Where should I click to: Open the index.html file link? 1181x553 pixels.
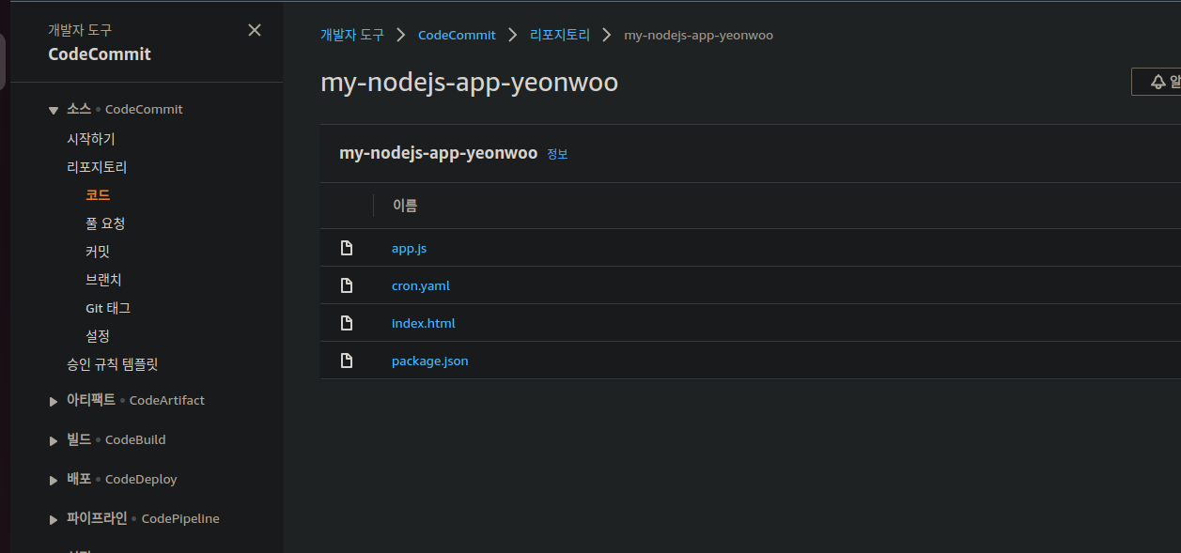click(423, 323)
